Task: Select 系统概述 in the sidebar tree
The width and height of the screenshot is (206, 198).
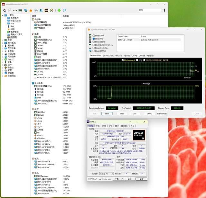Action: (14, 18)
